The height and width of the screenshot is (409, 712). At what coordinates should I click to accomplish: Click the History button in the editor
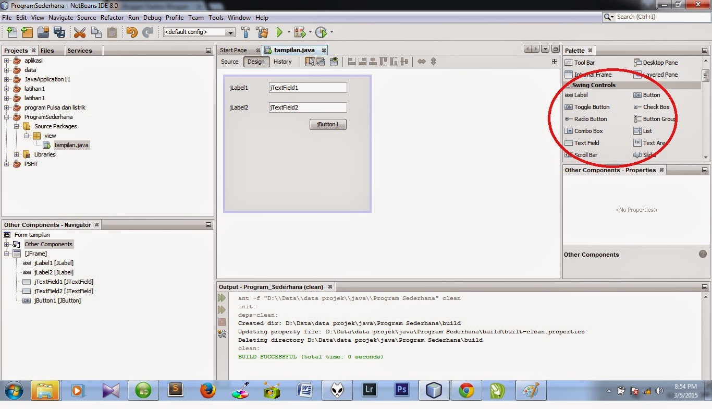point(283,62)
